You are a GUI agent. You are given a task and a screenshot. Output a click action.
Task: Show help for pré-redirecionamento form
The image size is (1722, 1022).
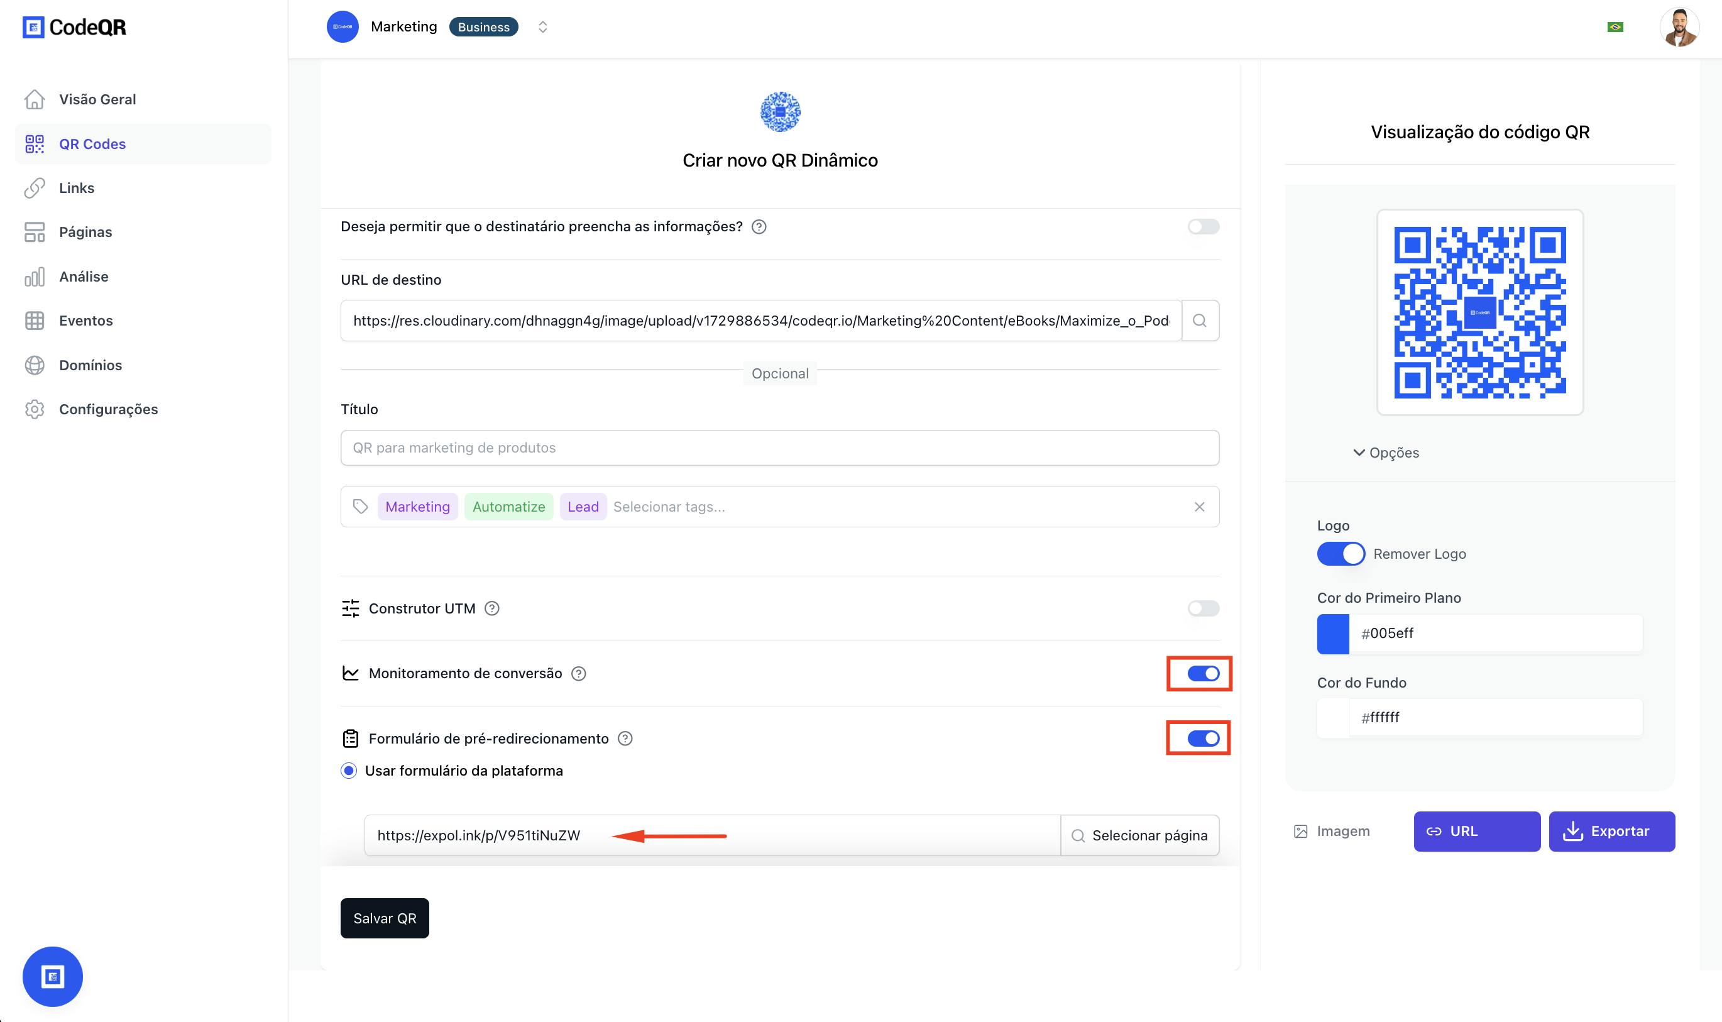point(625,739)
